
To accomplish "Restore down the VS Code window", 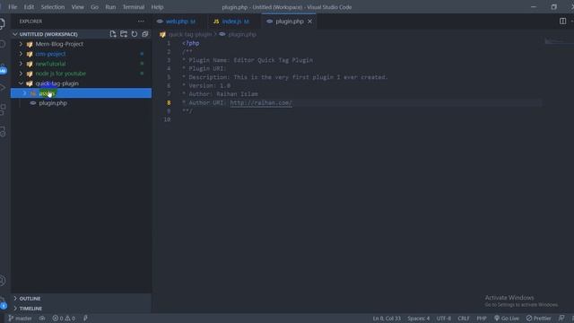I will [553, 7].
